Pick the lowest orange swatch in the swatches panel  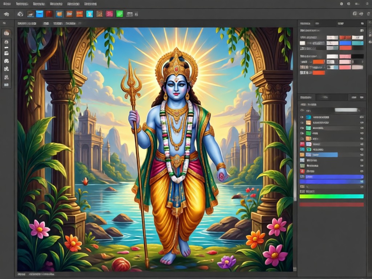click(x=319, y=73)
